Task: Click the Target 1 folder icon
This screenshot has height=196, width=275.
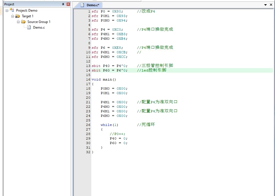Action: tap(18, 16)
